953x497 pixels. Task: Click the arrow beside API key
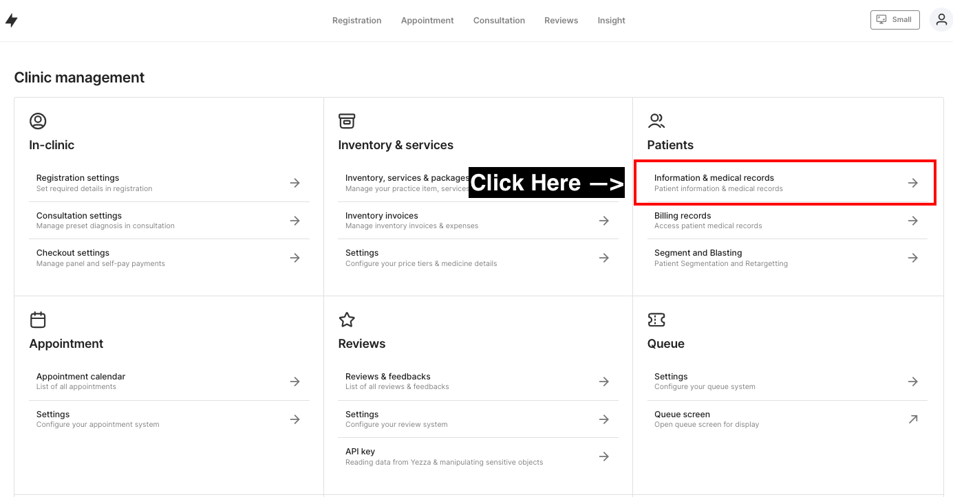(603, 456)
